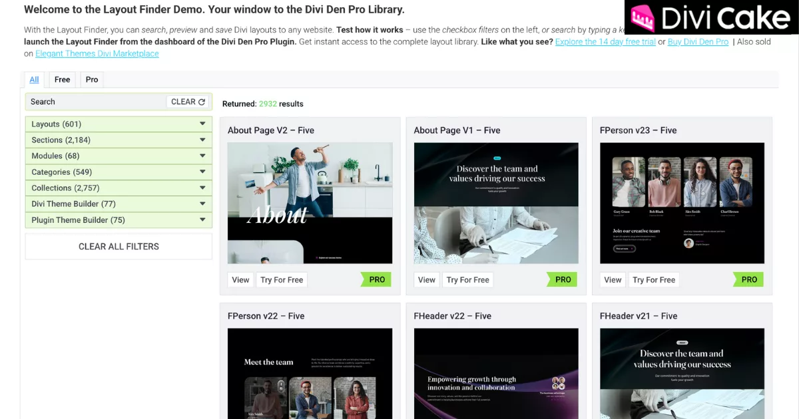The image size is (799, 419).
Task: Switch to the Free tab
Action: tap(63, 80)
